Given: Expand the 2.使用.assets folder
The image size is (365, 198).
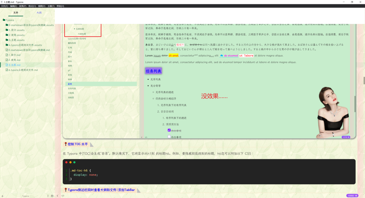Looking at the screenshot, I should point(15,35).
